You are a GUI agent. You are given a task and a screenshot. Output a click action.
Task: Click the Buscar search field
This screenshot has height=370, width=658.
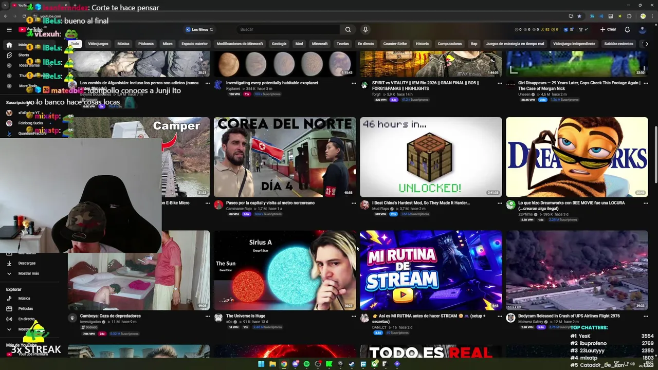(x=288, y=29)
